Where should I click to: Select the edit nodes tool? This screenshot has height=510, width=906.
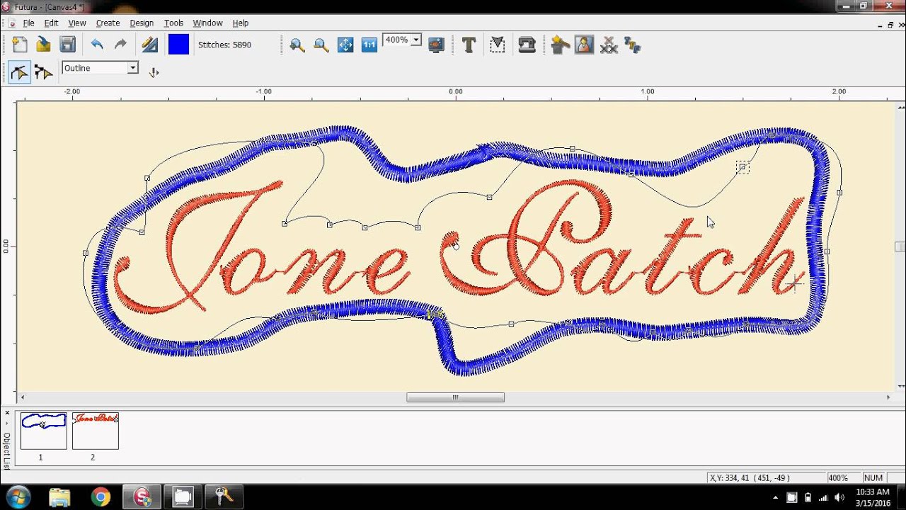[19, 72]
